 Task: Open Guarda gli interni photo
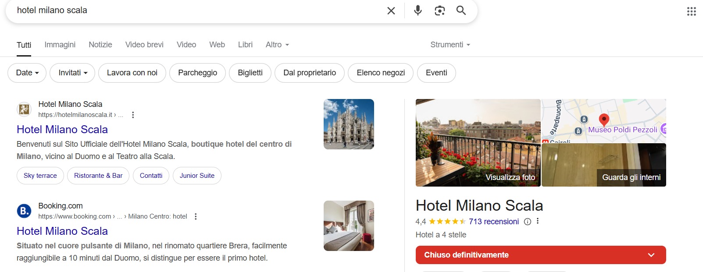604,165
